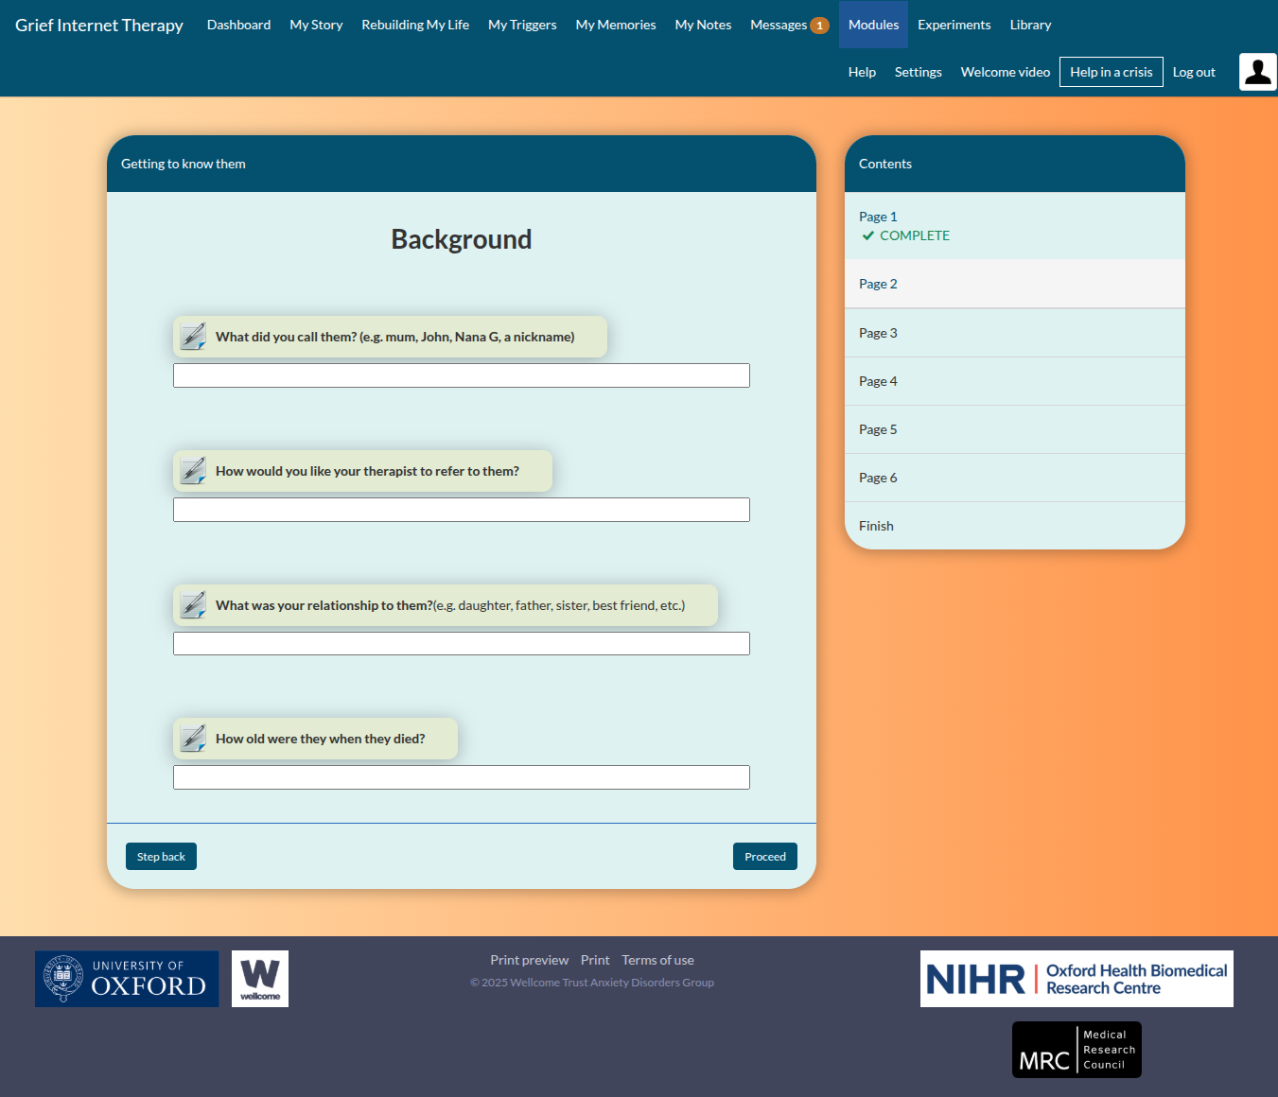
Task: Click the University of Oxford logo
Action: 127,979
